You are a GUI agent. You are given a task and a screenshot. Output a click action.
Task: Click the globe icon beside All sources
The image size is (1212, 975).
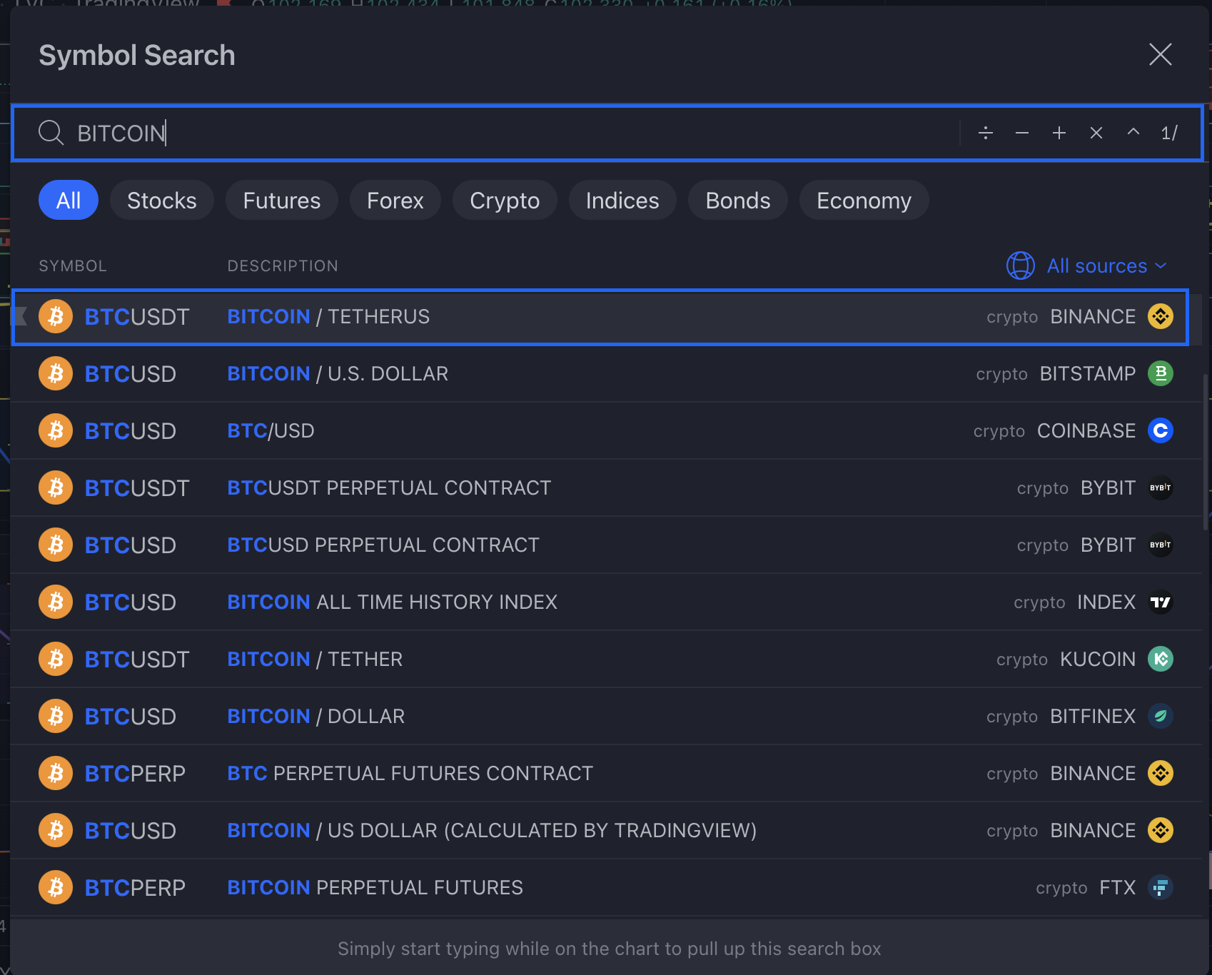[x=1021, y=266]
